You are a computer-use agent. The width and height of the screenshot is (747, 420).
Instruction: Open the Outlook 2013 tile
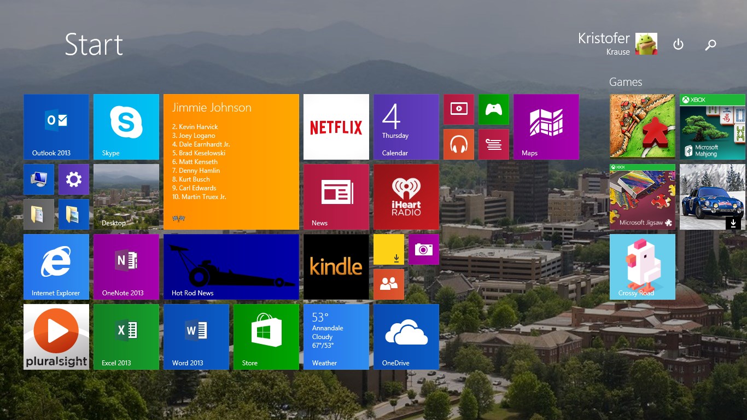[x=56, y=127]
